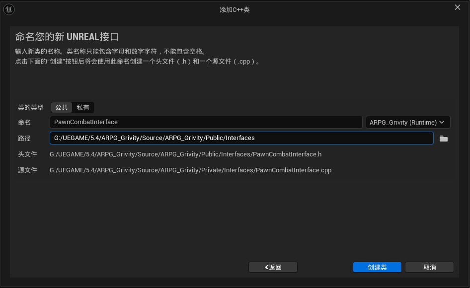Viewport: 470px width, 288px height.
Task: Select 私有 class type
Action: coord(83,107)
